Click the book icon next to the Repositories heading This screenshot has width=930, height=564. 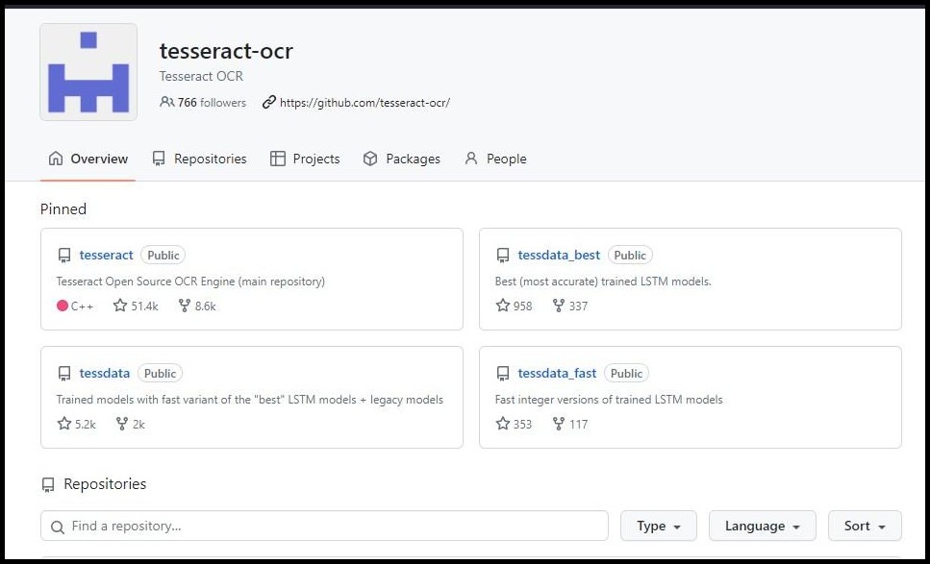click(x=51, y=484)
